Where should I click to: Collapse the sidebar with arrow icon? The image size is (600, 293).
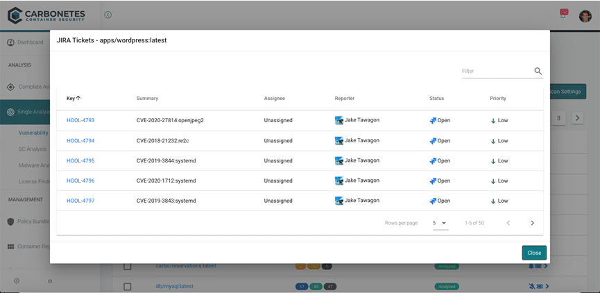coord(108,15)
